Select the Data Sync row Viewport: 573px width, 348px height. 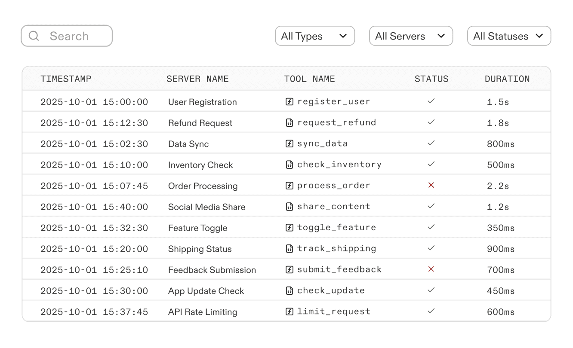click(x=188, y=143)
